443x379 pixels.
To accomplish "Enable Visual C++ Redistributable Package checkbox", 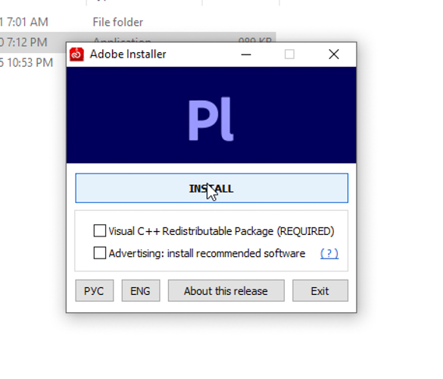I will click(x=100, y=230).
